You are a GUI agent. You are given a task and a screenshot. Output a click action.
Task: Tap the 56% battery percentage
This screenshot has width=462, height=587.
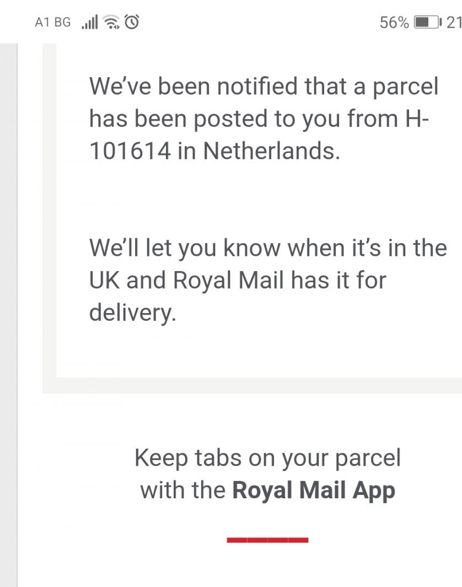[x=394, y=23]
